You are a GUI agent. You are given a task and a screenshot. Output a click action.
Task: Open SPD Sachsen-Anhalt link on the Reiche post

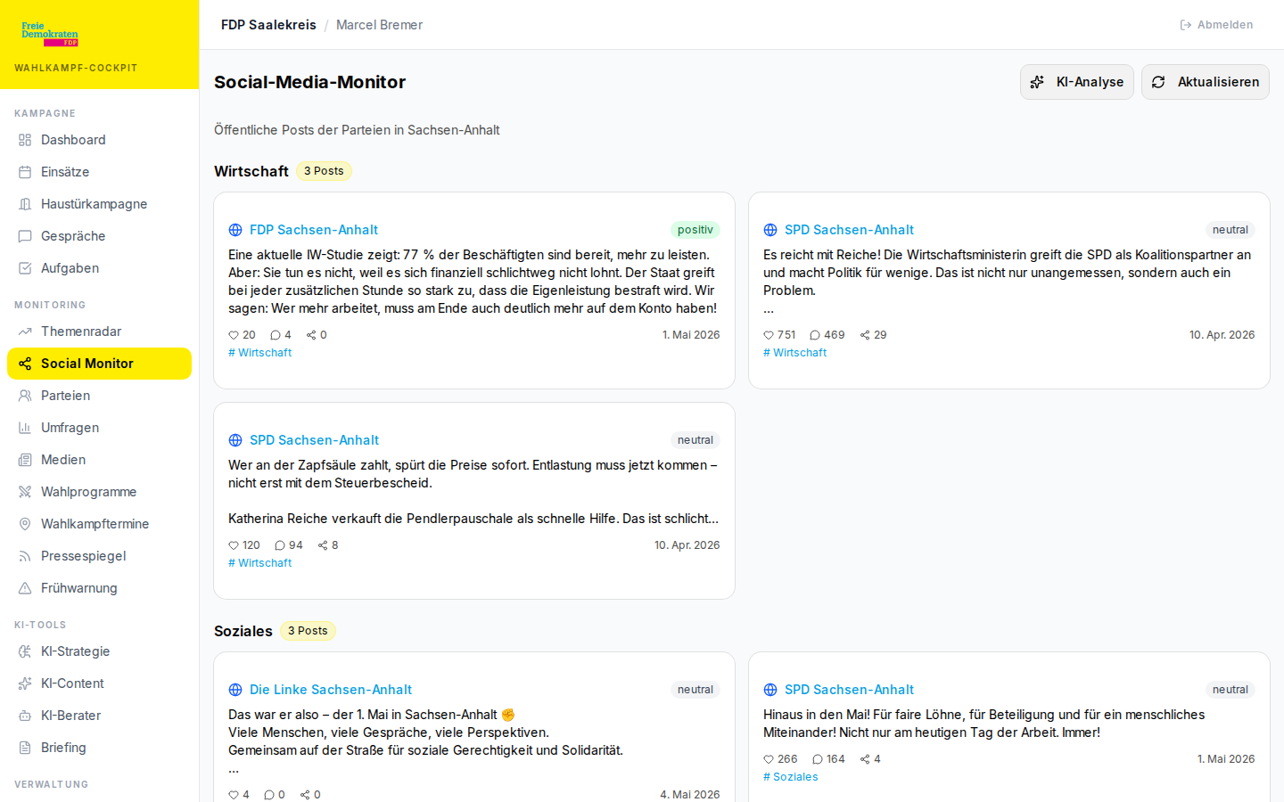[x=849, y=230]
